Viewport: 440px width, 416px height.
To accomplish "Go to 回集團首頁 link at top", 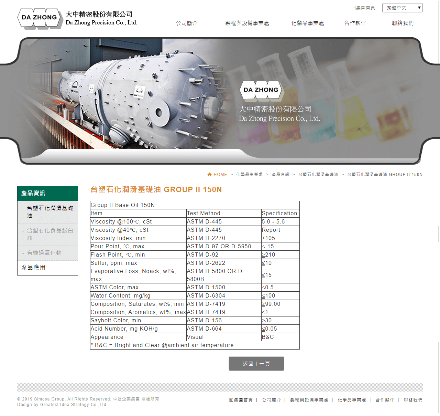I will click(363, 8).
